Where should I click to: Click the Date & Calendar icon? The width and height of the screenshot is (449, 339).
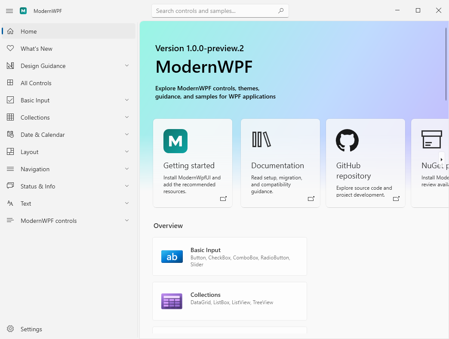pyautogui.click(x=10, y=134)
